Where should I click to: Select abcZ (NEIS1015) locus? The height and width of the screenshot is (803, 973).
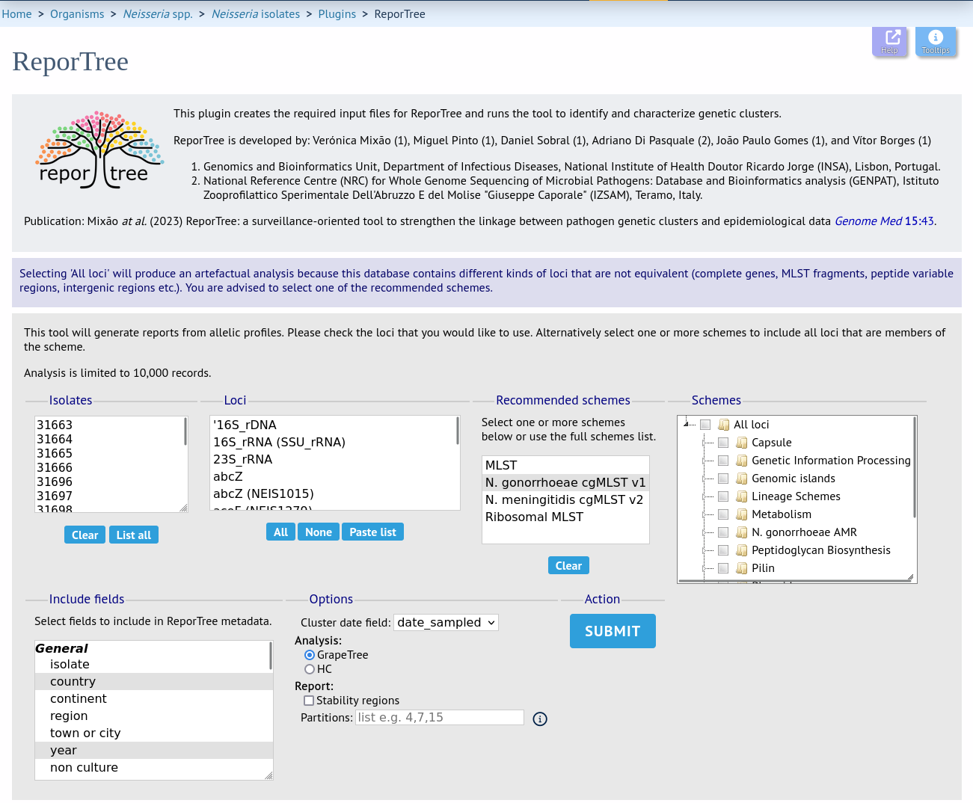point(334,493)
